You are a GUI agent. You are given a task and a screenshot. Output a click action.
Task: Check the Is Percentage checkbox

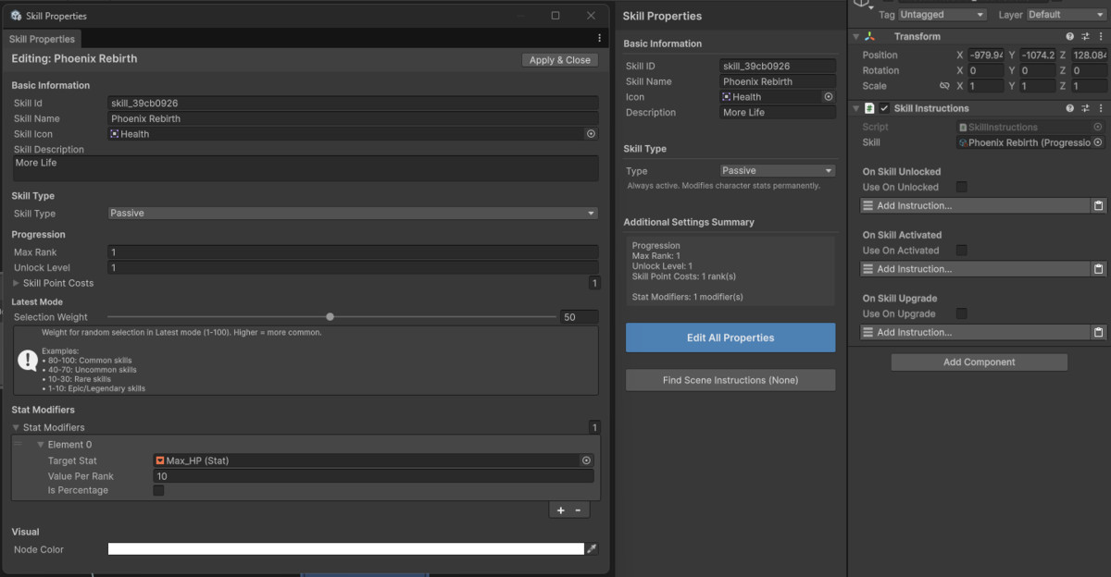[x=158, y=490]
